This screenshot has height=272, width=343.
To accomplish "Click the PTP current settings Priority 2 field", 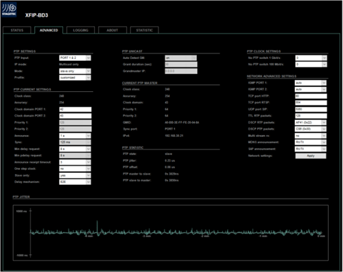I will pos(75,129).
